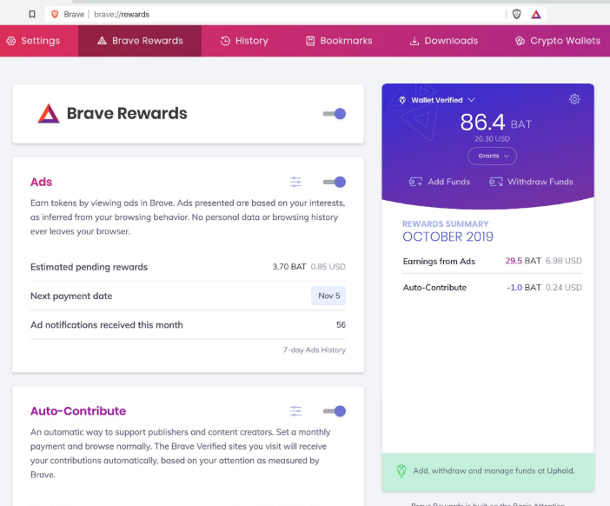Open Ads settings sliders icon
The image size is (610, 506).
(x=295, y=182)
